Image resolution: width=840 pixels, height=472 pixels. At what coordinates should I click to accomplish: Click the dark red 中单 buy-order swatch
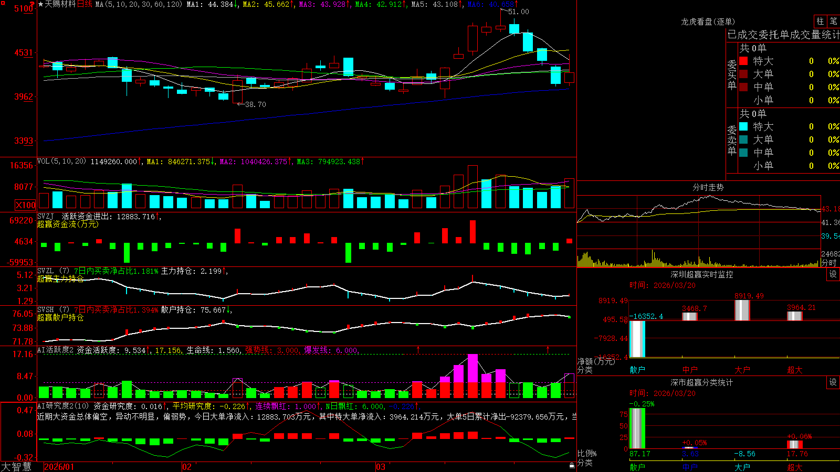point(743,87)
